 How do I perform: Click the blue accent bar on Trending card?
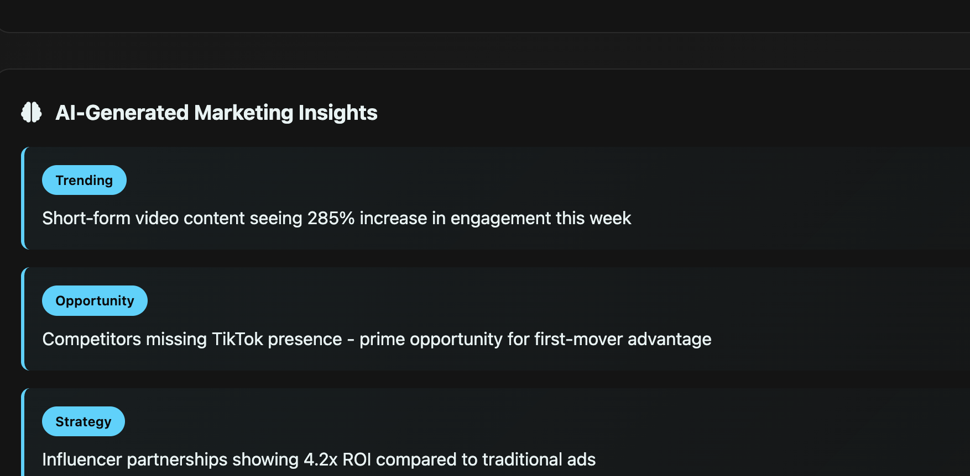(23, 198)
